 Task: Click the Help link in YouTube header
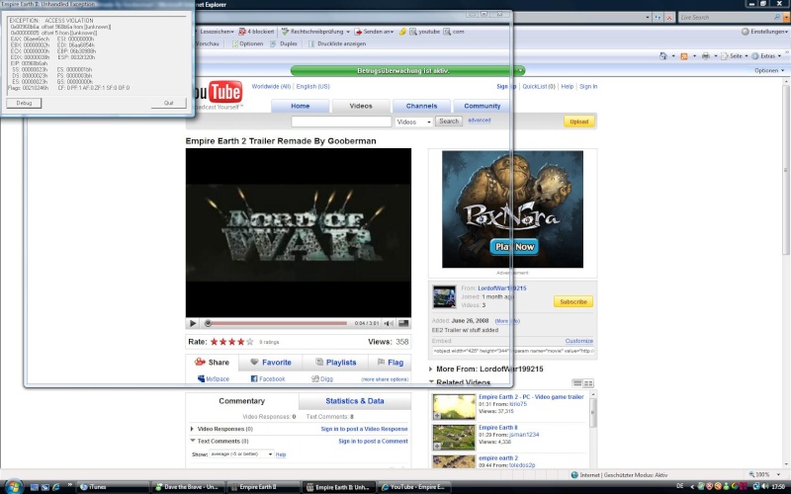(x=567, y=87)
